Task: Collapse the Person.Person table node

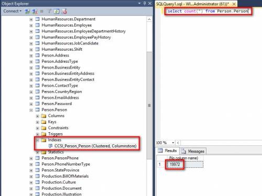Action: 31,110
